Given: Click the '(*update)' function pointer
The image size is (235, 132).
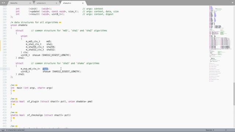Looking at the screenshot, I should click(x=34, y=11).
